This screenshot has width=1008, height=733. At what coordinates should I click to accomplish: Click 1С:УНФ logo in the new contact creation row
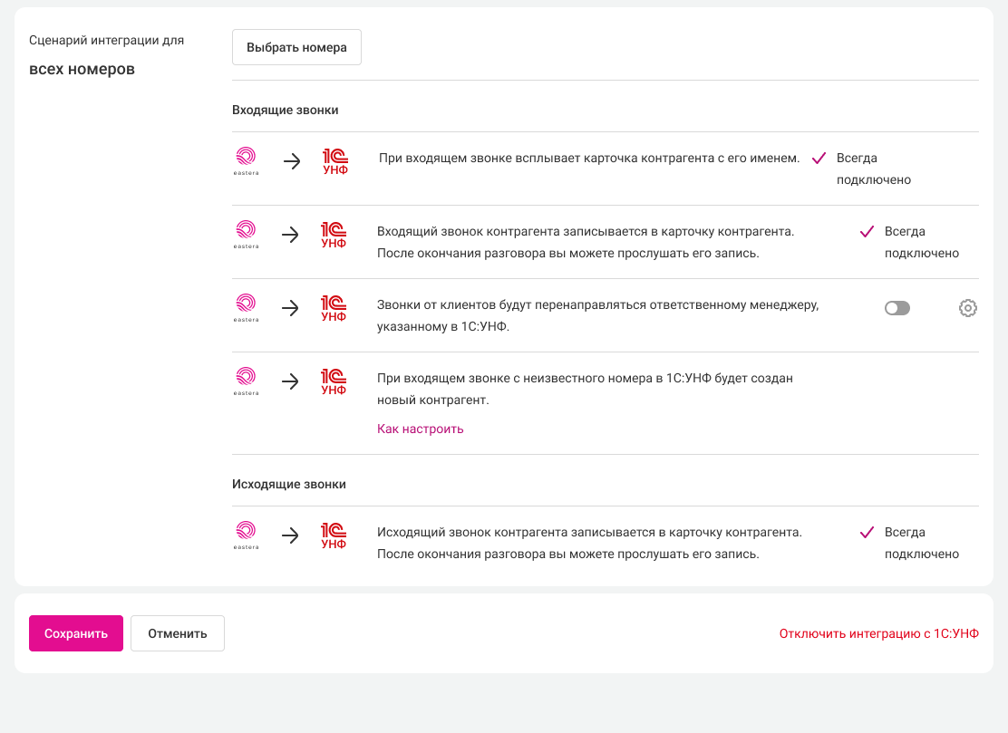coord(334,381)
